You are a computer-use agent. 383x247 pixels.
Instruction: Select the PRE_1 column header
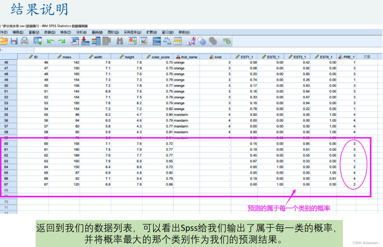pos(346,57)
